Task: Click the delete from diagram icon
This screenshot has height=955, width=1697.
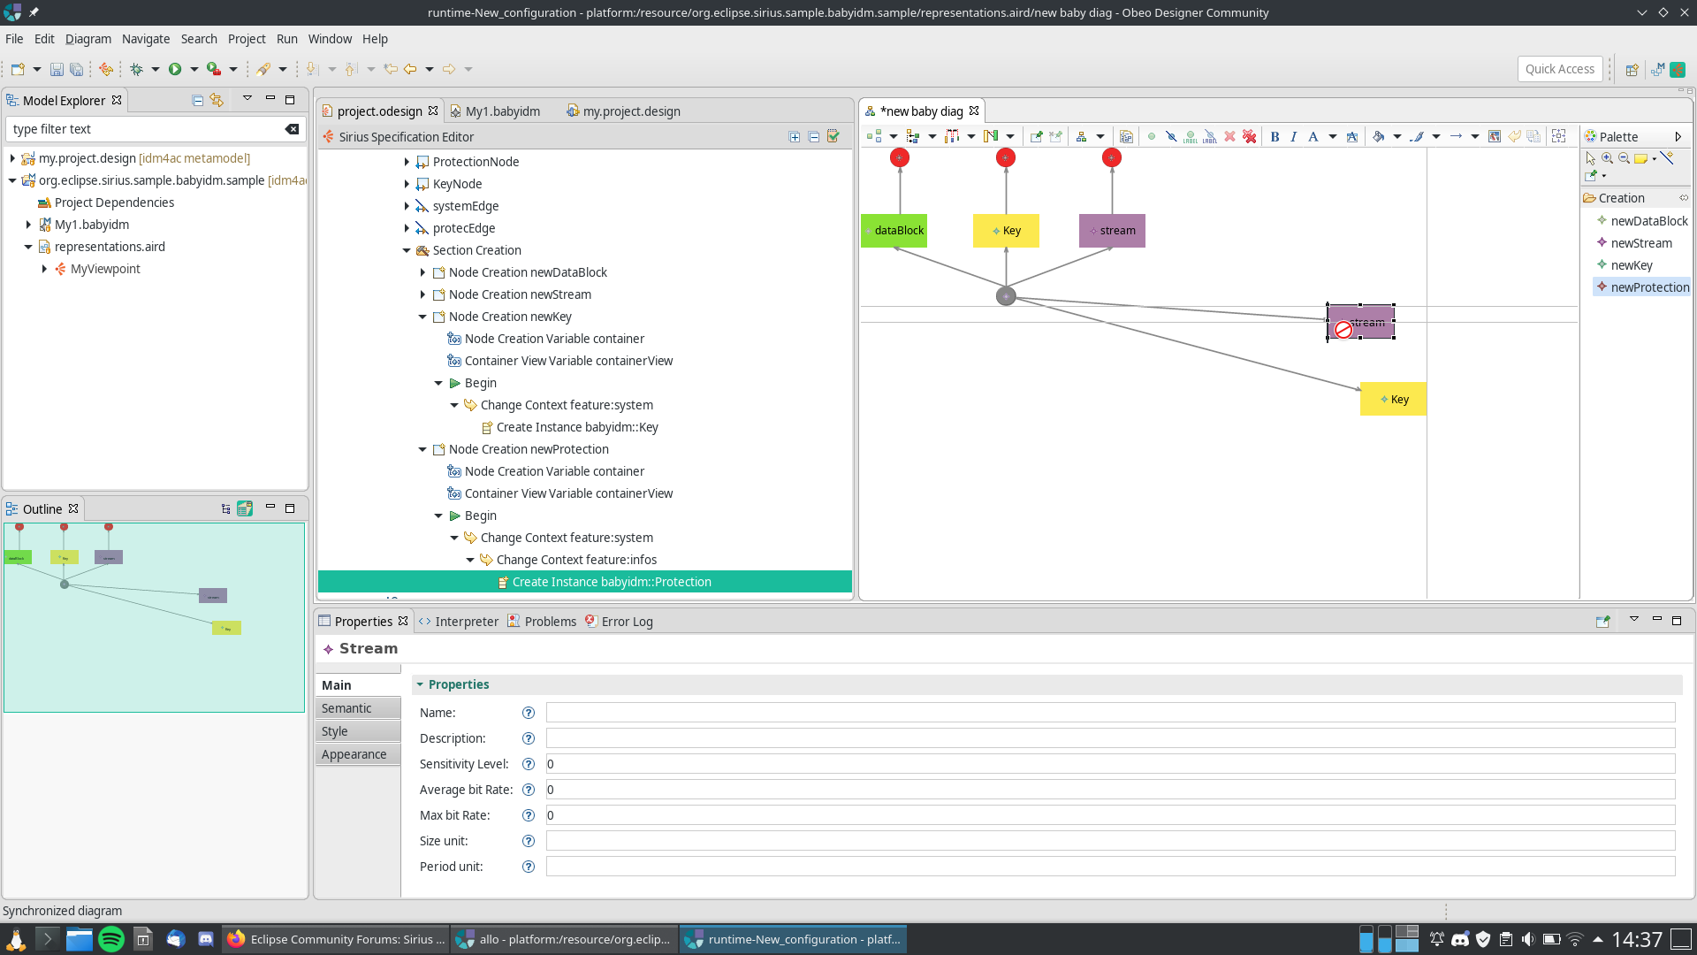Action: pyautogui.click(x=1229, y=136)
